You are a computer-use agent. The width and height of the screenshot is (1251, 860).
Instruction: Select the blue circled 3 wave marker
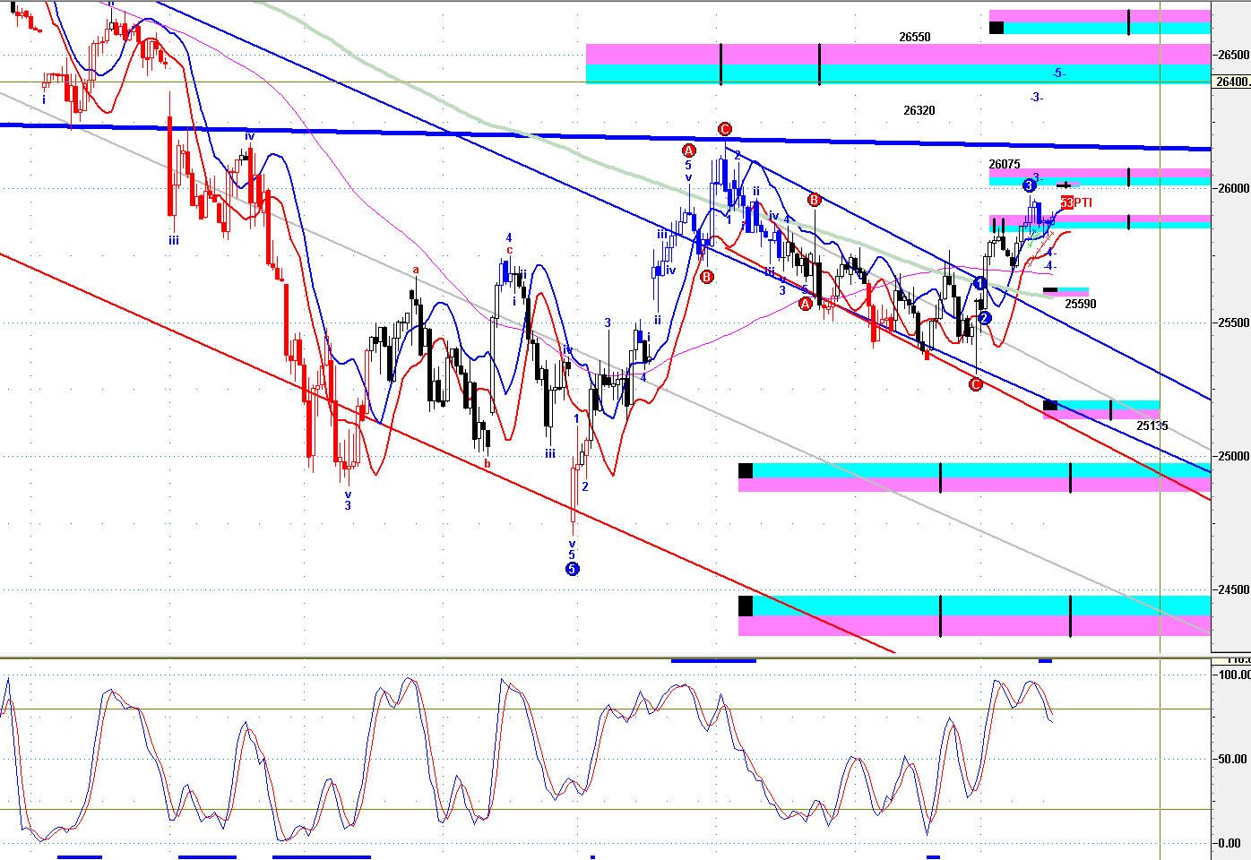pos(1029,185)
